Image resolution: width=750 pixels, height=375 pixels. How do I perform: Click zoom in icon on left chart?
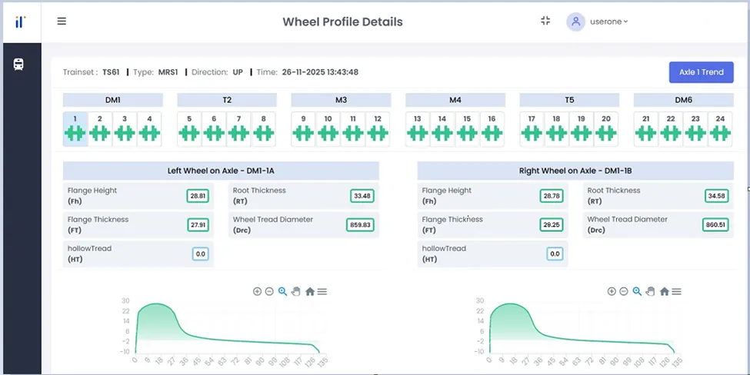(257, 291)
